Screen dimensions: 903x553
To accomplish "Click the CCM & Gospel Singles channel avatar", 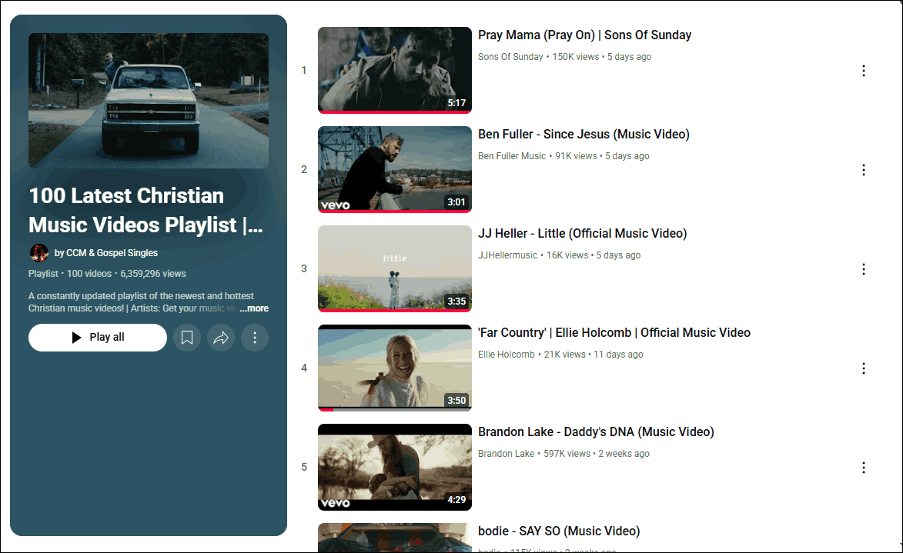I will [x=38, y=252].
